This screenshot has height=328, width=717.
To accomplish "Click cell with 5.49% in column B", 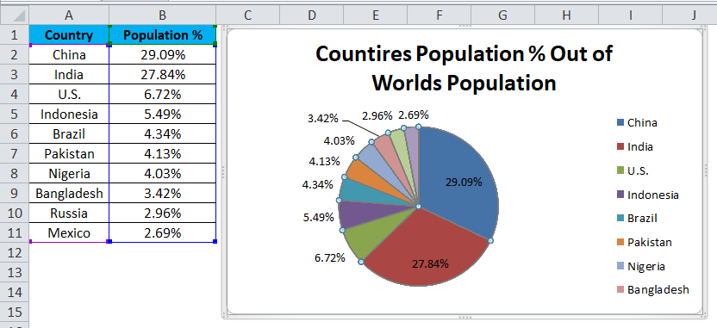I will [x=162, y=114].
